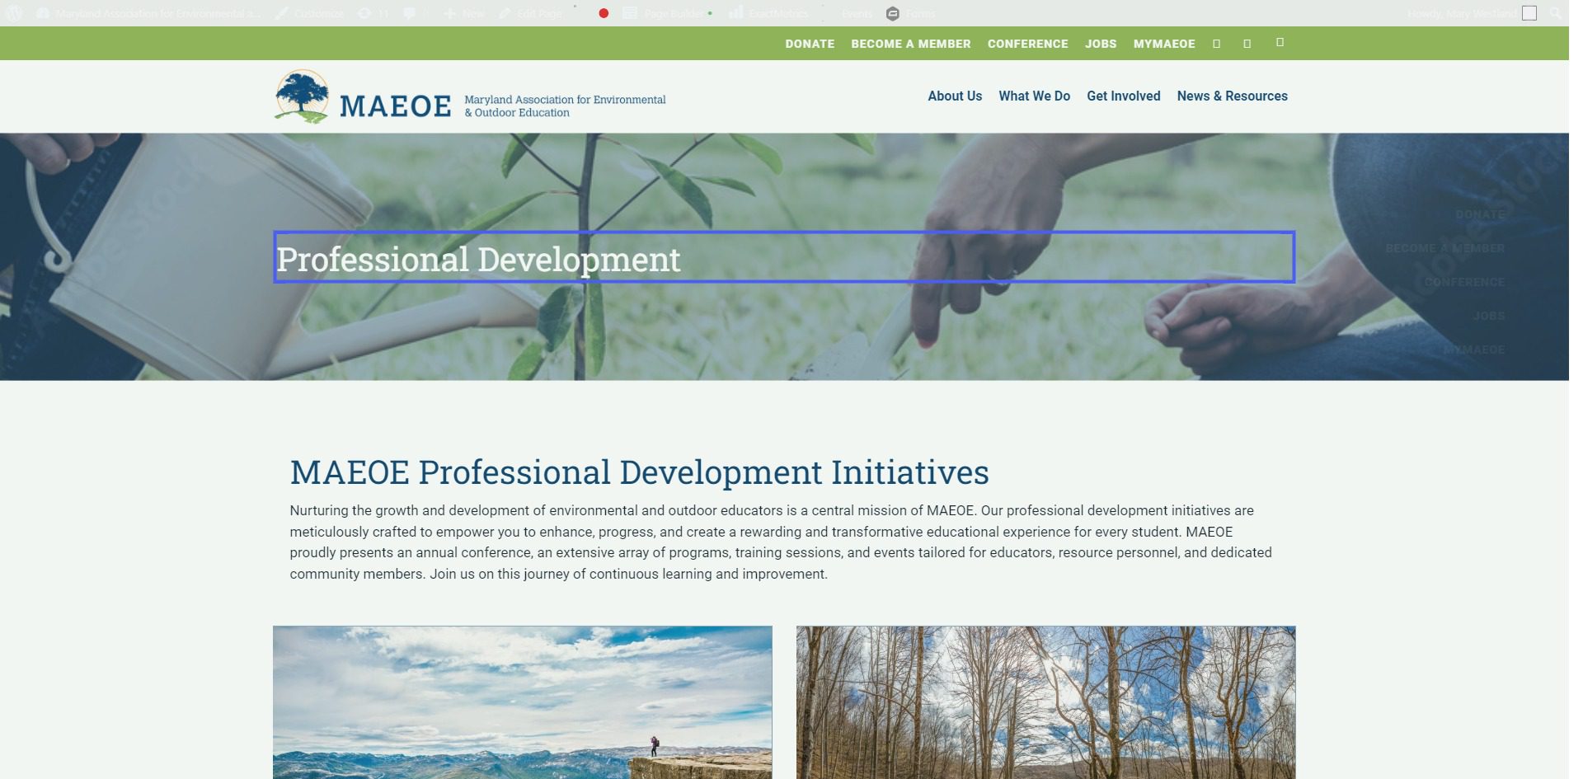Image resolution: width=1583 pixels, height=779 pixels.
Task: Click the user avatar square in admin bar
Action: point(1529,13)
